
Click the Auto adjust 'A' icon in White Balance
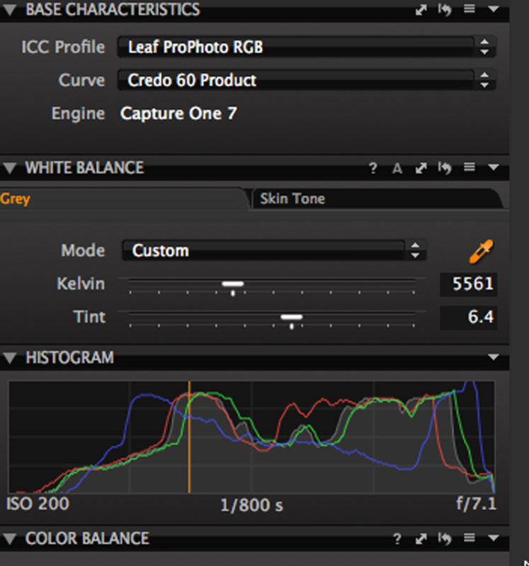pos(397,168)
